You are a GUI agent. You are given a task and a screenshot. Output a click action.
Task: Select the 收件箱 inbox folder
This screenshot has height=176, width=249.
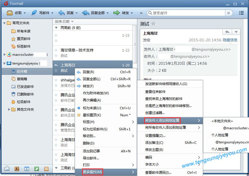pos(27,71)
